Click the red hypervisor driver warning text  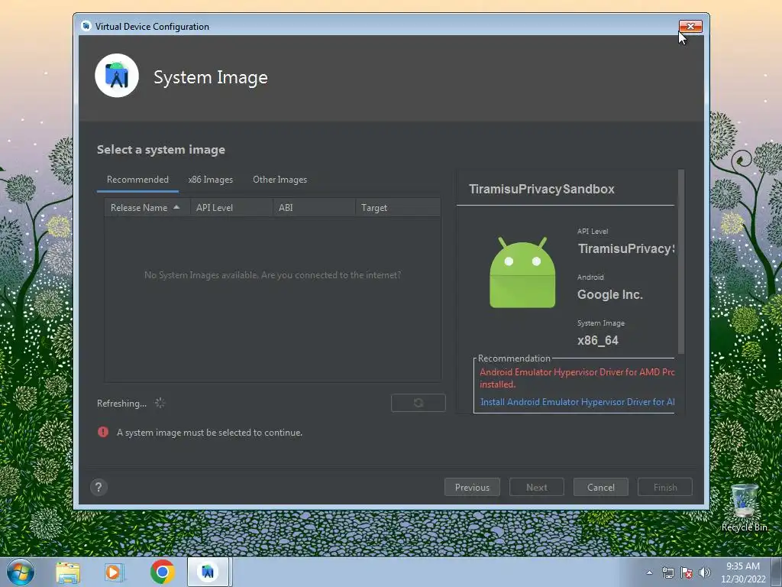tap(577, 378)
